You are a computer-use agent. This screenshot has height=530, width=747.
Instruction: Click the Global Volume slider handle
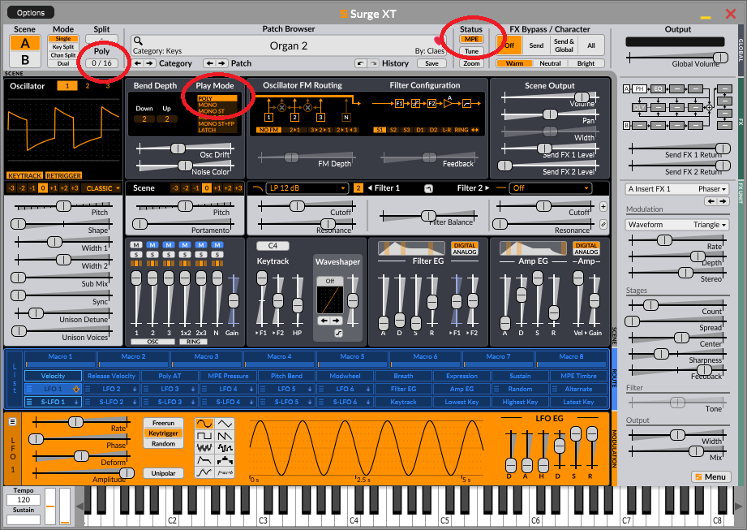point(721,58)
